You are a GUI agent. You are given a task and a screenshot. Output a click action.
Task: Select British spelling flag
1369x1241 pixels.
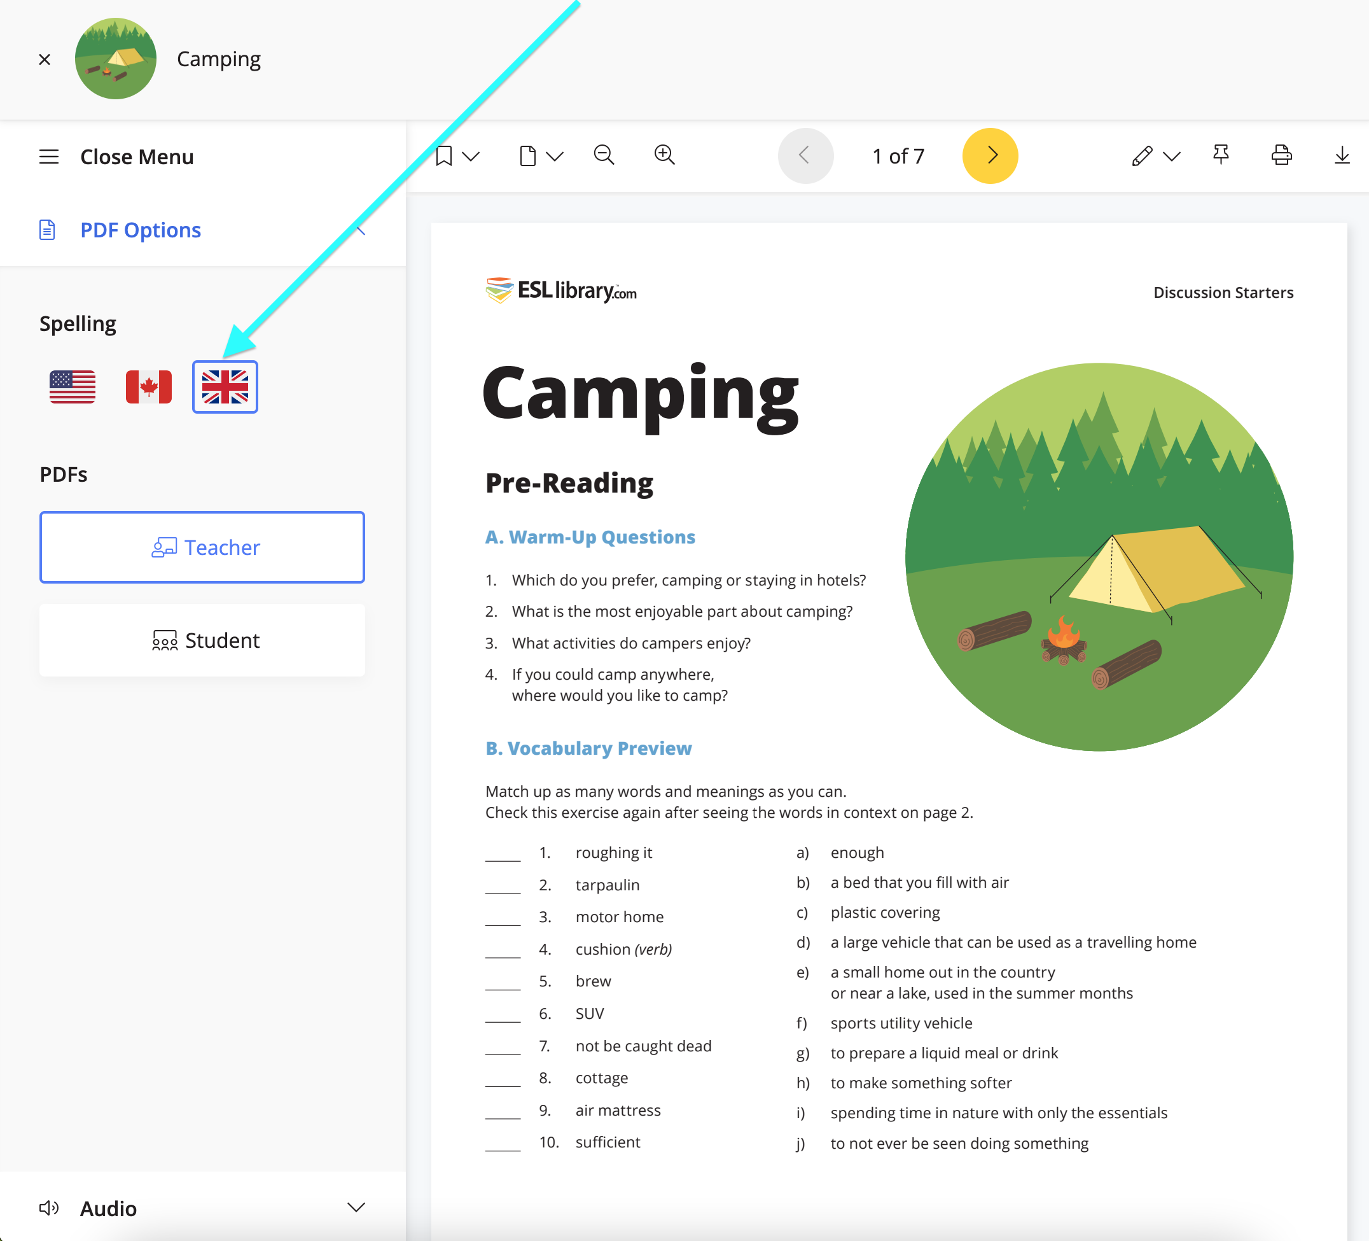pos(225,386)
